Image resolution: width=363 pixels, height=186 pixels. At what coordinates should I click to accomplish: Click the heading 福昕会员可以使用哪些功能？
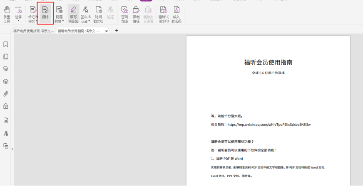click(x=232, y=142)
